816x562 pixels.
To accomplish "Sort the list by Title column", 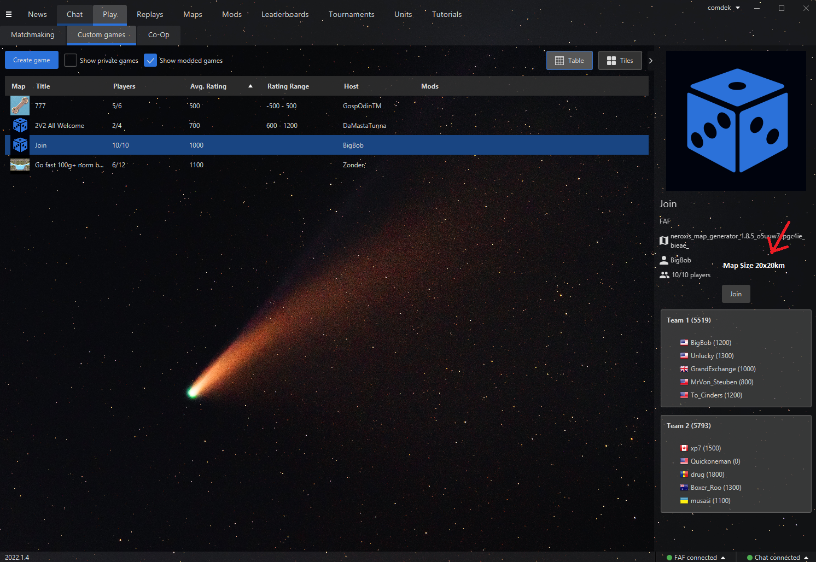I will coord(43,86).
